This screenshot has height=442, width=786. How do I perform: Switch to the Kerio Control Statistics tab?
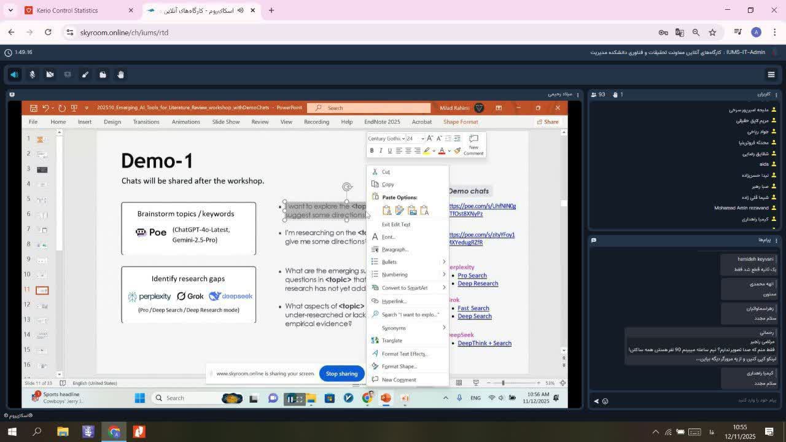[68, 10]
